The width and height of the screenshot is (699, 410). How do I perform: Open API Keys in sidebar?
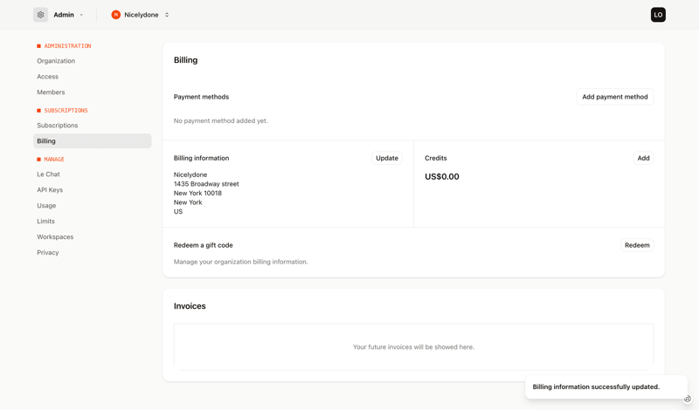[50, 190]
